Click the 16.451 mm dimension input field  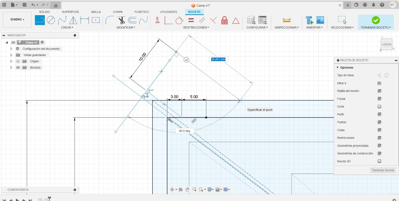coord(218,59)
